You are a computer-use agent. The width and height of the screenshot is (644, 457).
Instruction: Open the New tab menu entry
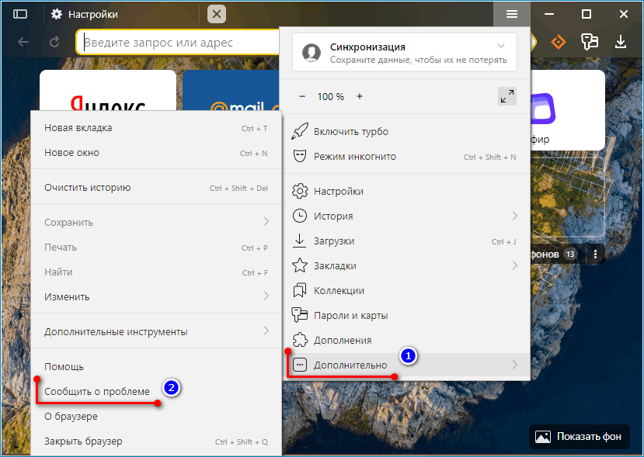pyautogui.click(x=78, y=127)
